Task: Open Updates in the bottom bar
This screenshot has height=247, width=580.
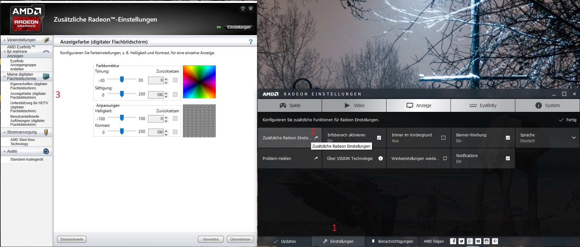Action: click(x=284, y=241)
